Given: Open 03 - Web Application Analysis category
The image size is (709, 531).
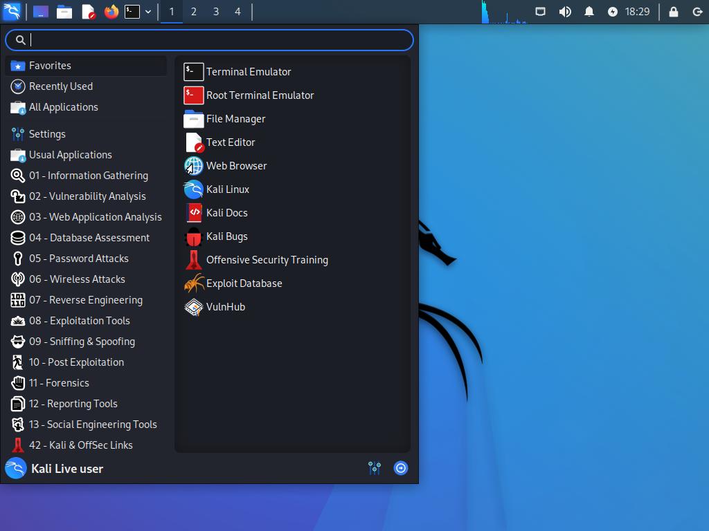Looking at the screenshot, I should point(87,217).
